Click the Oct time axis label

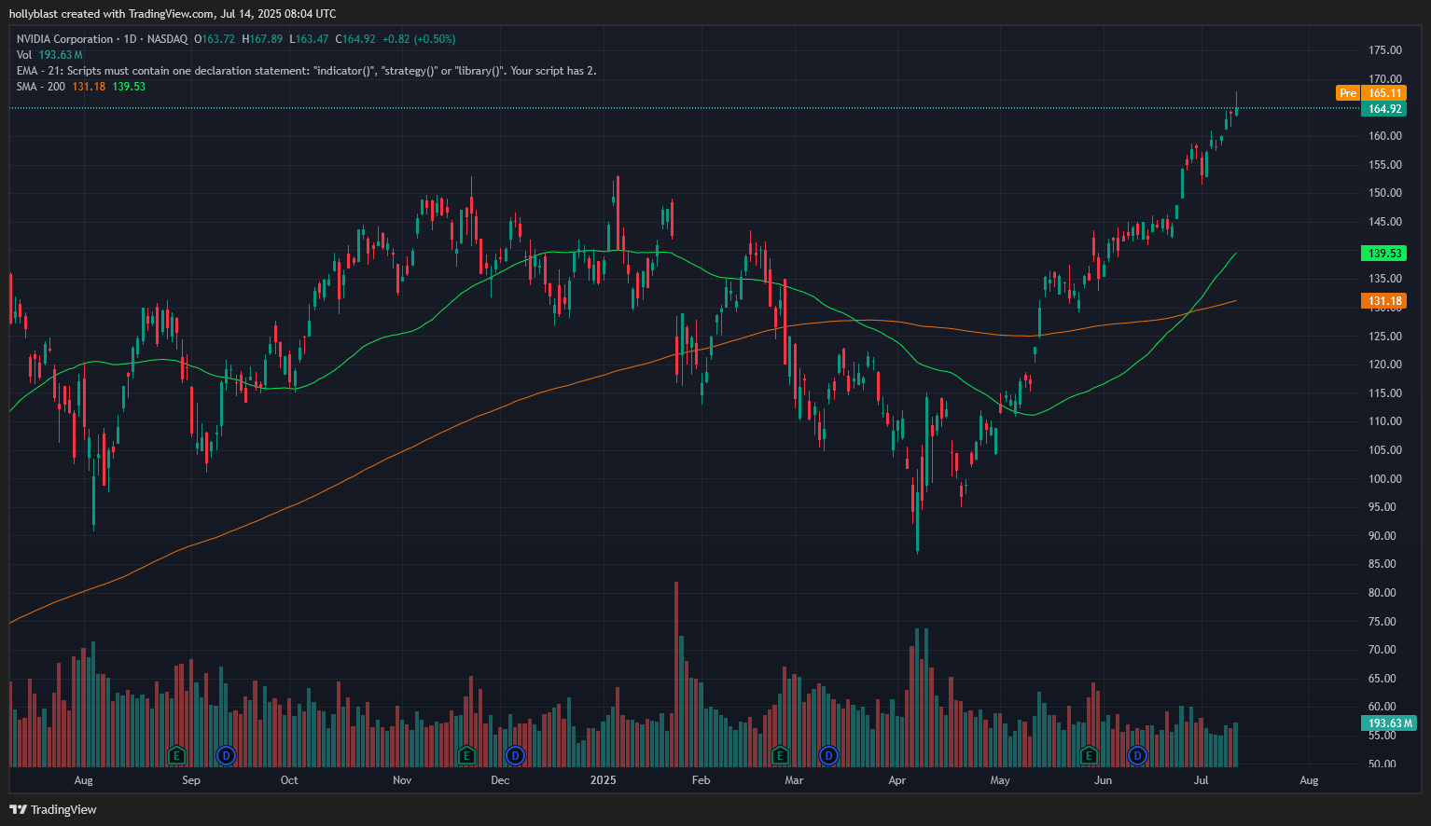click(x=289, y=780)
